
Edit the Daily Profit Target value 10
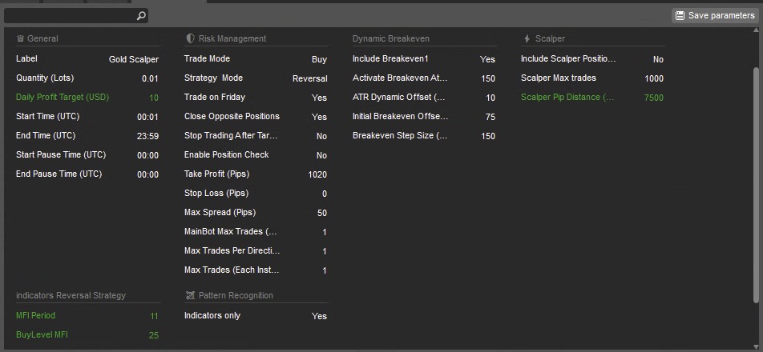[x=154, y=98]
